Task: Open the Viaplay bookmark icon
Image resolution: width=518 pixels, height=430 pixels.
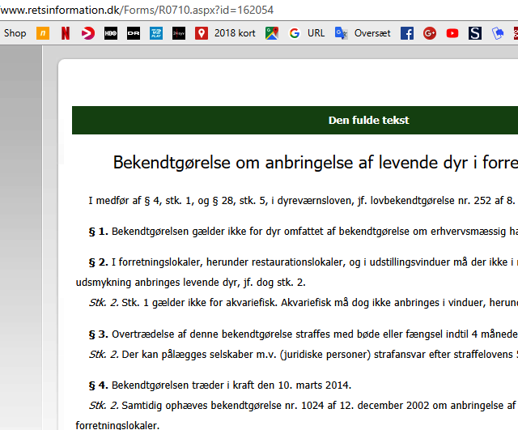Action: click(88, 33)
